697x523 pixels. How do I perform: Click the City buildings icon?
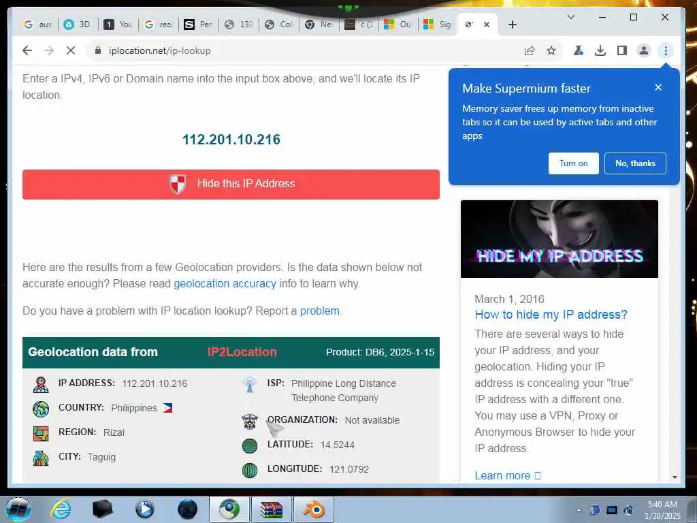tap(41, 458)
